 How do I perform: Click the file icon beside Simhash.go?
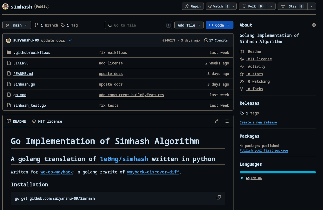[9, 84]
